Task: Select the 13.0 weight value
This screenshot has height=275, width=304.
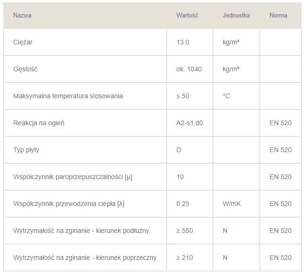Action: (x=182, y=42)
